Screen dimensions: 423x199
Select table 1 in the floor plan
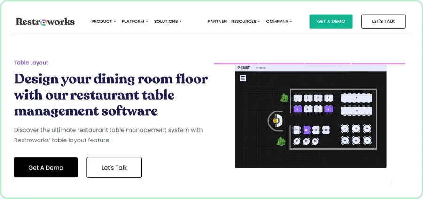tap(298, 97)
